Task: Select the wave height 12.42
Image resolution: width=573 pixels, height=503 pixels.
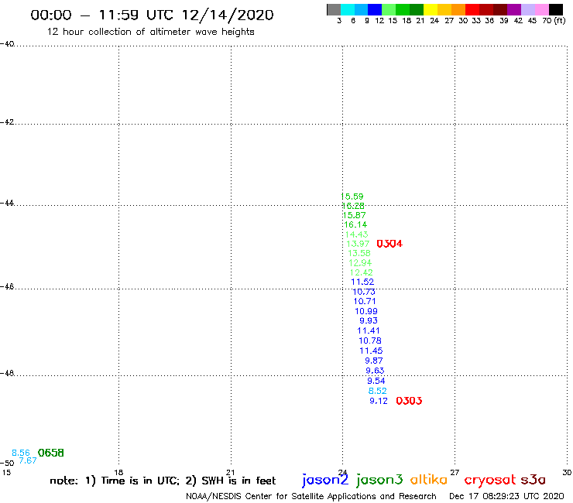Action: point(362,272)
